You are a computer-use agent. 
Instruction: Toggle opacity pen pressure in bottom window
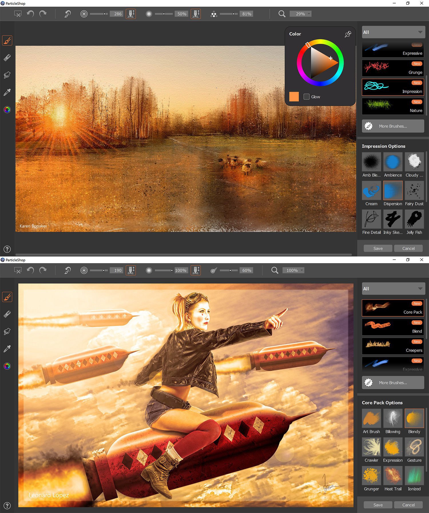tap(196, 270)
